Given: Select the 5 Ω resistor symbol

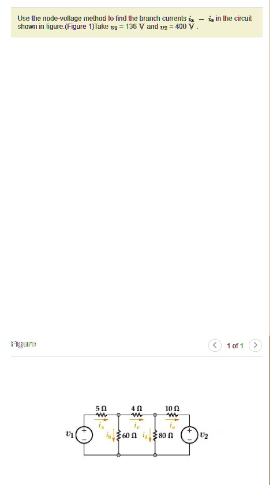Looking at the screenshot, I should (x=102, y=415).
